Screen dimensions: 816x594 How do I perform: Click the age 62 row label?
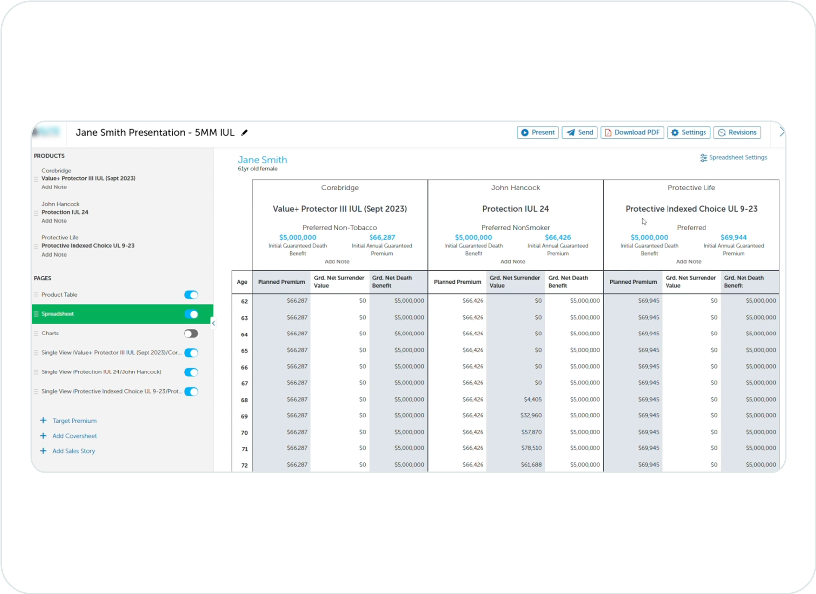coord(244,301)
